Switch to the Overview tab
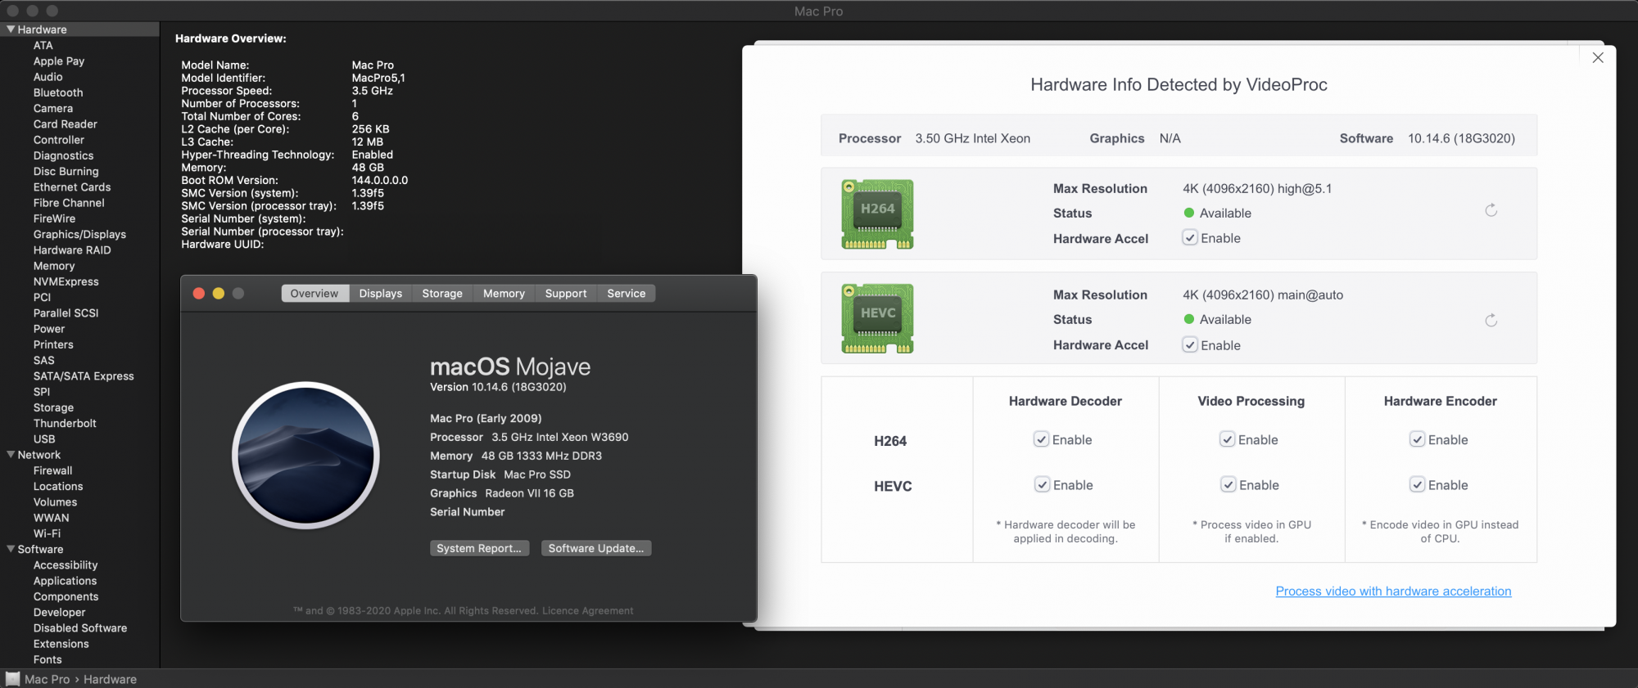 tap(314, 293)
